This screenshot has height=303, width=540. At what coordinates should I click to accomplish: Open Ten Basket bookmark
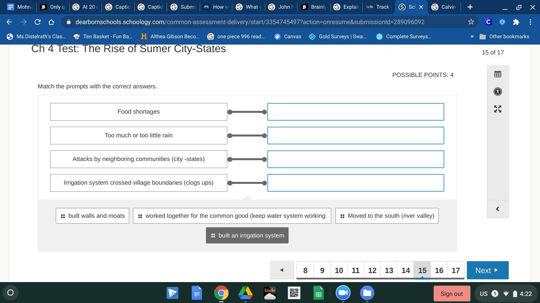click(x=103, y=36)
